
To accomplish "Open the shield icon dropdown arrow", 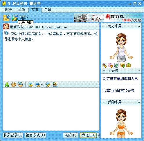I will 28,17.
